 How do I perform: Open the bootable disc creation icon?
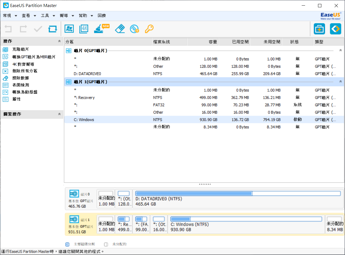pos(134,29)
